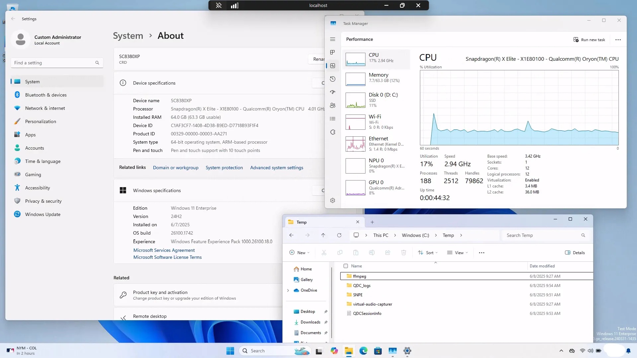Open Users icon in Task Manager sidebar
This screenshot has width=637, height=358.
click(333, 106)
